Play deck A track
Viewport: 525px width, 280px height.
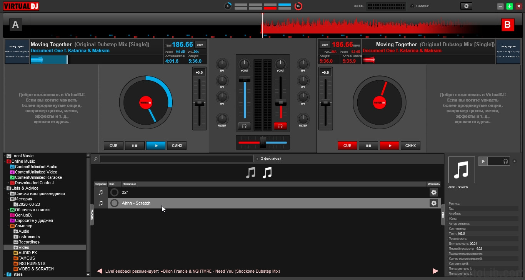pos(156,146)
